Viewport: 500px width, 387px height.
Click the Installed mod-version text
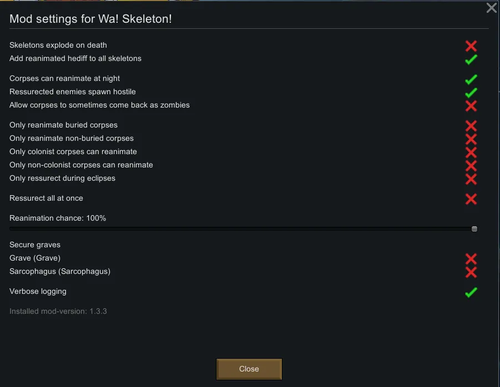pyautogui.click(x=58, y=312)
